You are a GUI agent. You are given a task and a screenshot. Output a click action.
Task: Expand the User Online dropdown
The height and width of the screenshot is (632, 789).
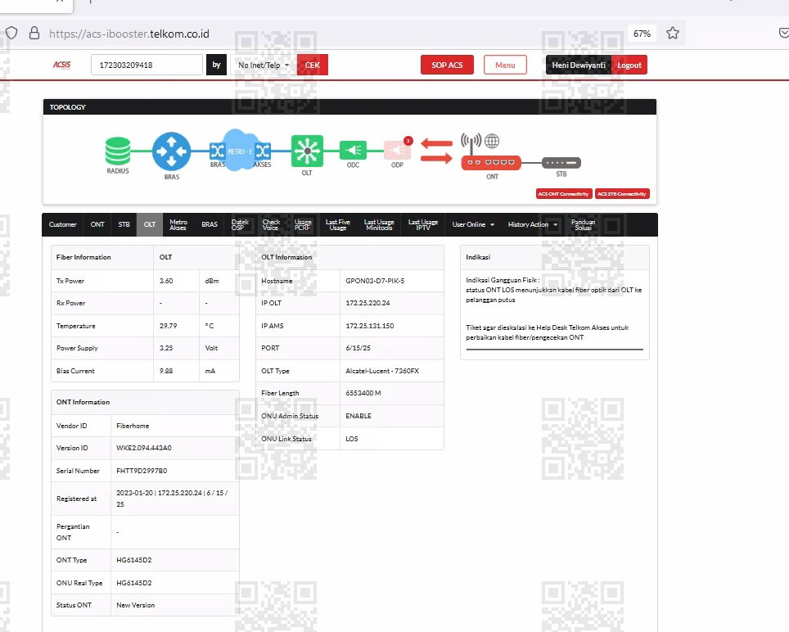point(473,224)
